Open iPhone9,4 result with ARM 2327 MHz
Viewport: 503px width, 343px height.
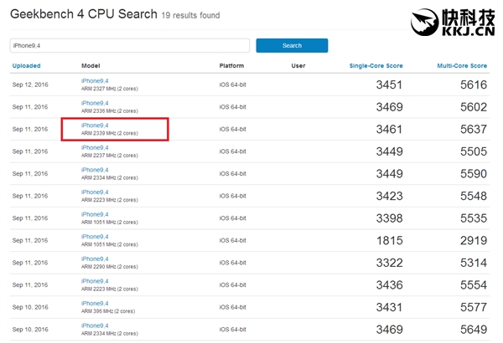tap(95, 80)
